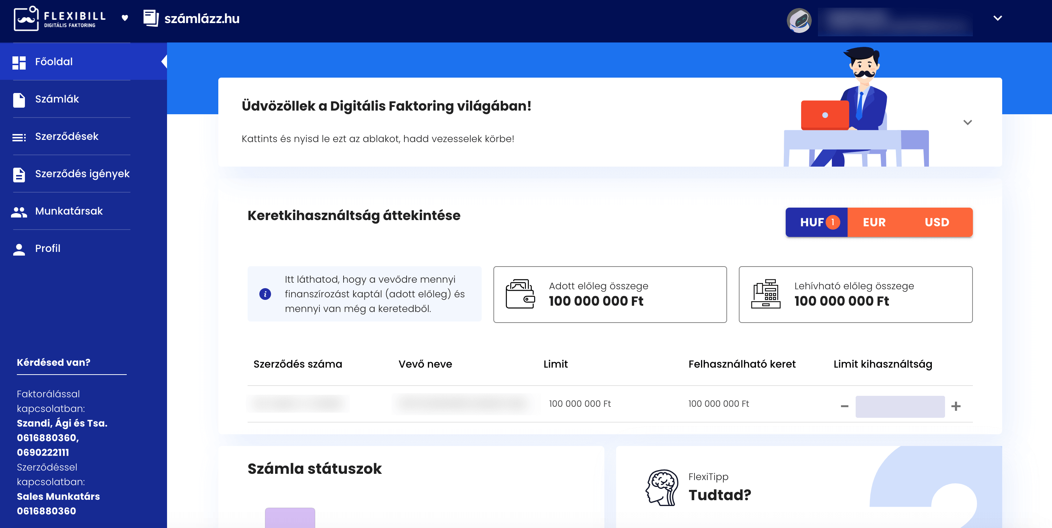
Task: Click Sales phone number 0616880360 at bottom
Action: [x=46, y=512]
